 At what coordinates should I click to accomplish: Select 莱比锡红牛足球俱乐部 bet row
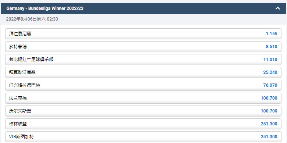[x=143, y=60]
